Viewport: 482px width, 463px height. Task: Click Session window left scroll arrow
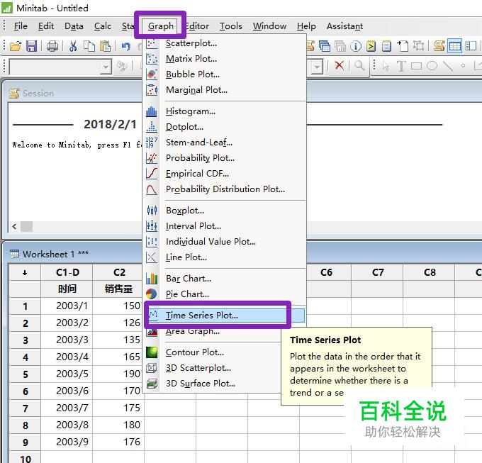tap(14, 227)
